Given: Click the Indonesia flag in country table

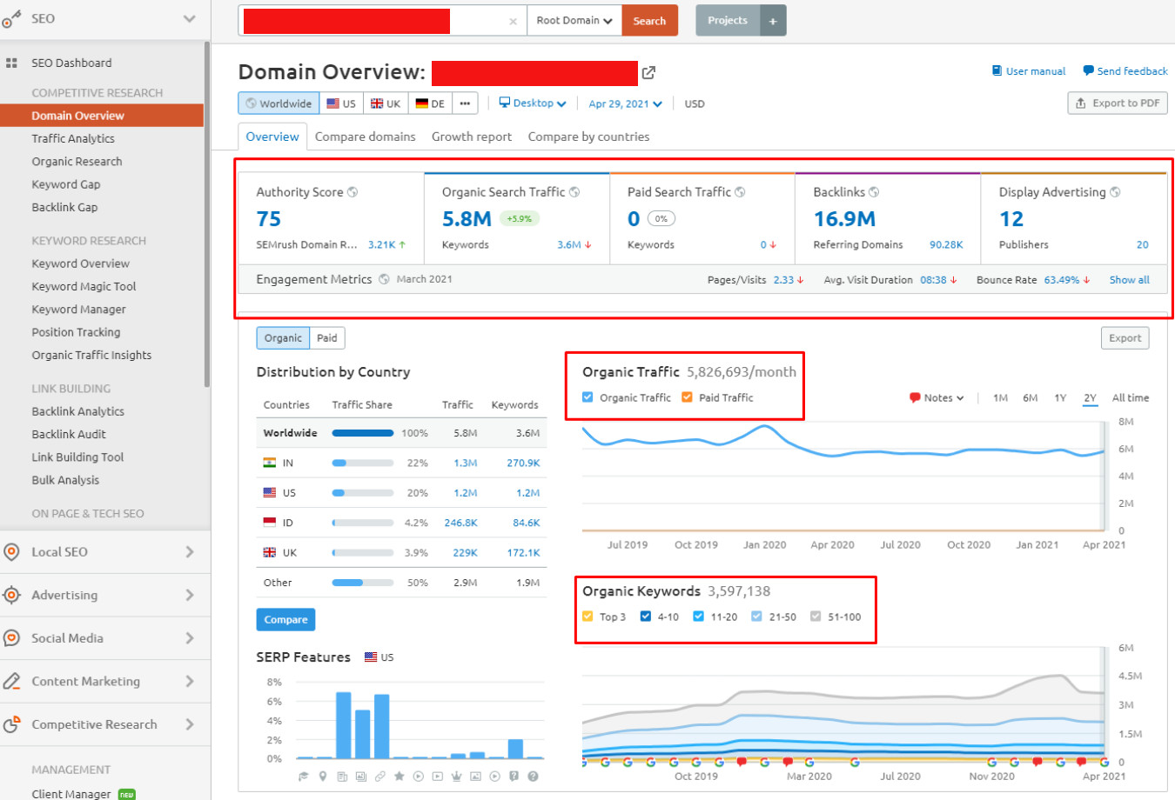Looking at the screenshot, I should tap(270, 523).
